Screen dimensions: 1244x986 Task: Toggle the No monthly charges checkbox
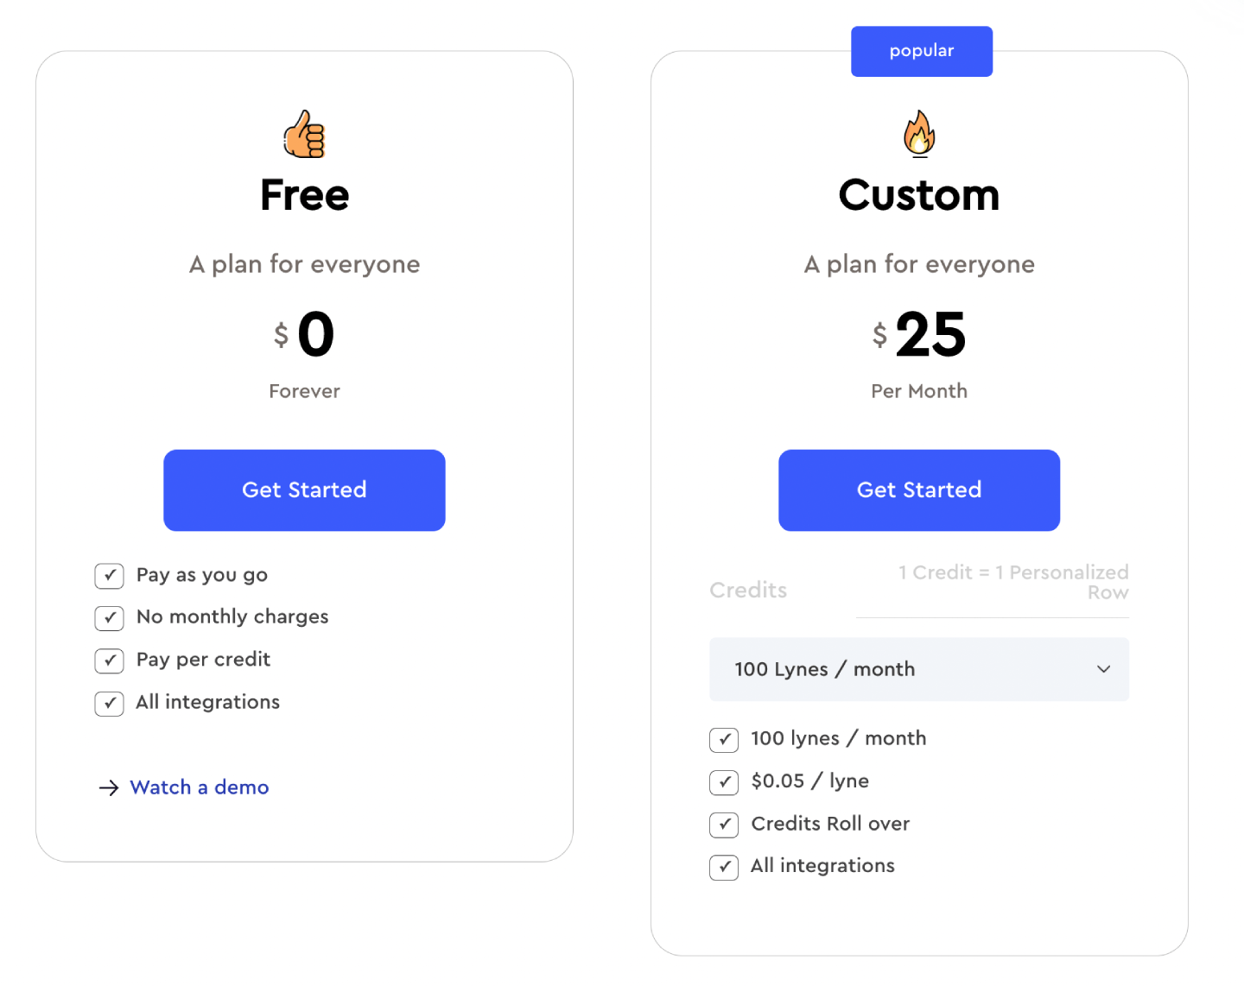click(x=110, y=618)
